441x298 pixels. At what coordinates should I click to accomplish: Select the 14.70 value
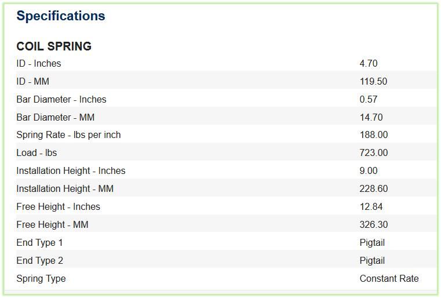371,117
